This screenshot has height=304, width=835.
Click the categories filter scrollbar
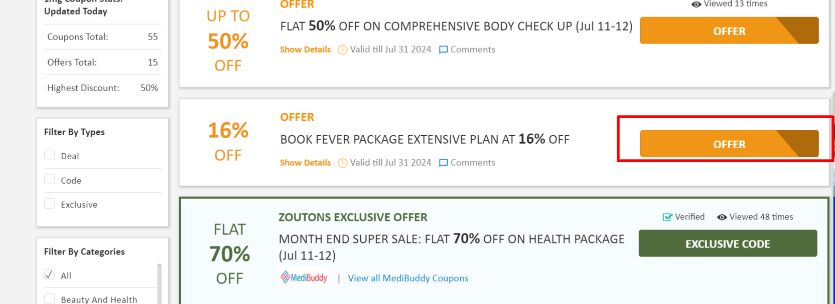pyautogui.click(x=160, y=283)
